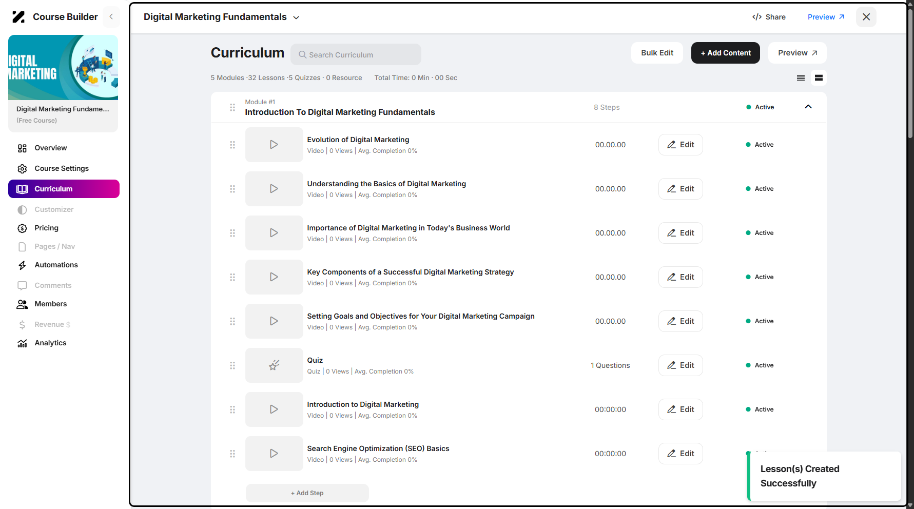
Task: Collapse the sidebar with the back chevron
Action: pyautogui.click(x=111, y=17)
